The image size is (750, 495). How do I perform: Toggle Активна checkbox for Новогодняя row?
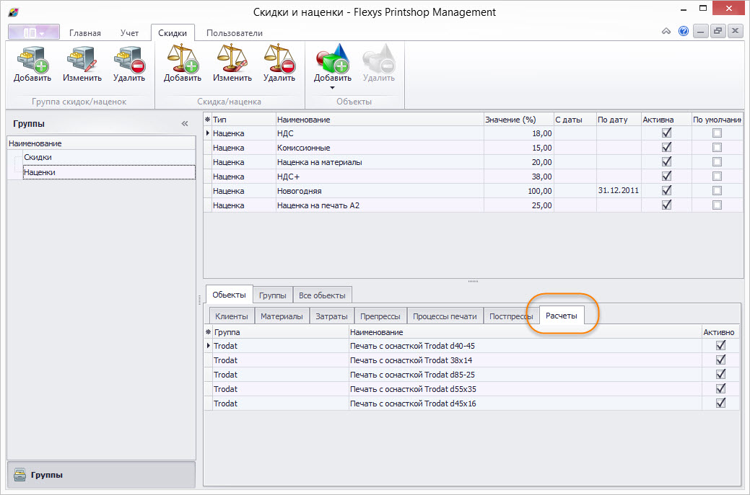(x=666, y=190)
